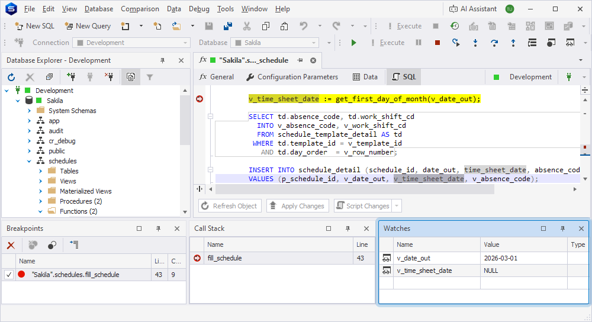Click the editor horizontal scrollbar
This screenshot has height=322, width=592.
(355, 189)
